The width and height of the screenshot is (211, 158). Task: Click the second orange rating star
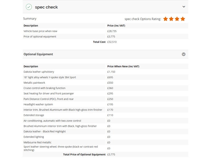(171, 19)
